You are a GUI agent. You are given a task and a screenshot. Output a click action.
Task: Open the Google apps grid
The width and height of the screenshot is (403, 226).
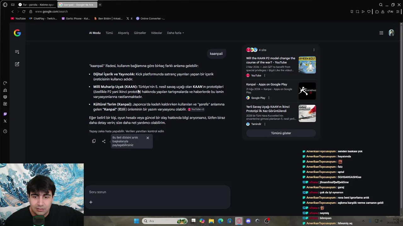(x=381, y=33)
